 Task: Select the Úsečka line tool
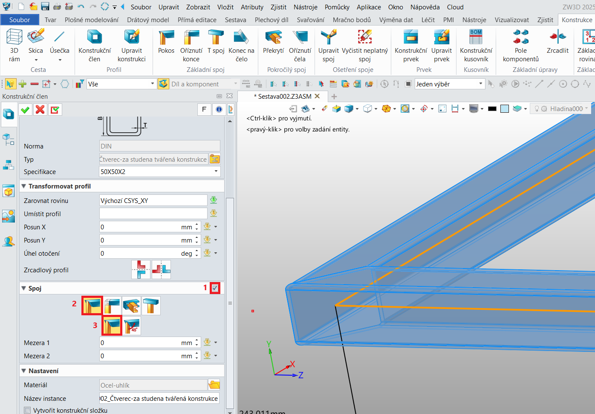[x=59, y=45]
